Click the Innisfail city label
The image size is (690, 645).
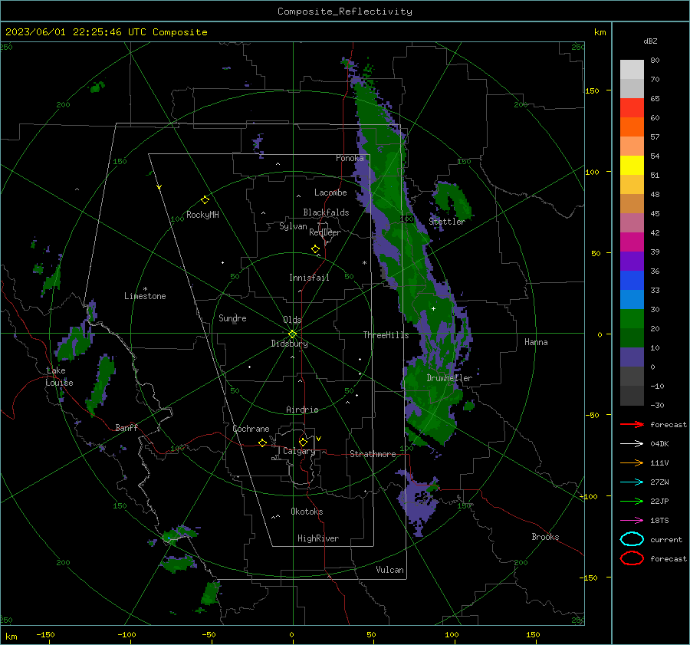tap(309, 278)
